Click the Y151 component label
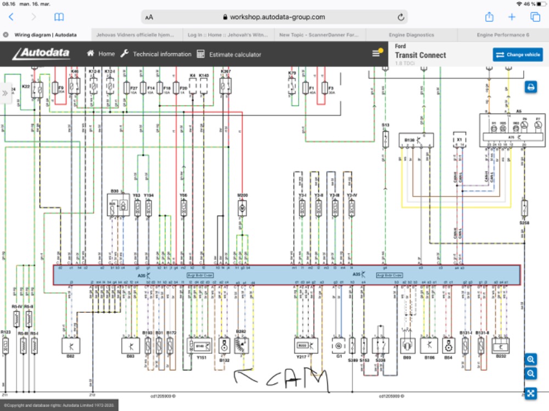The height and width of the screenshot is (411, 549). pyautogui.click(x=201, y=357)
